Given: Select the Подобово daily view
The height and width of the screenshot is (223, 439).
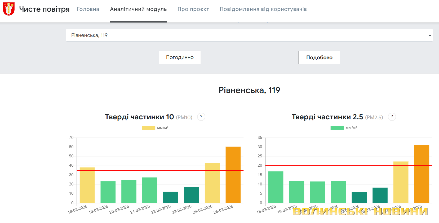Looking at the screenshot, I should tap(319, 57).
